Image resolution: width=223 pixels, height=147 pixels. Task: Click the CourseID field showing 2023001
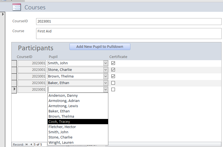pos(128,21)
